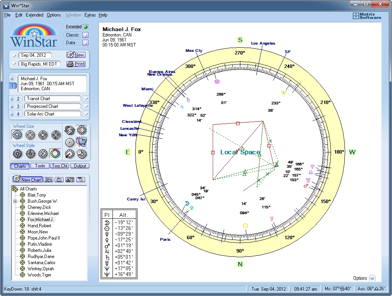
Task: Click the Big Rapids, MI EDT location field
Action: (40, 64)
